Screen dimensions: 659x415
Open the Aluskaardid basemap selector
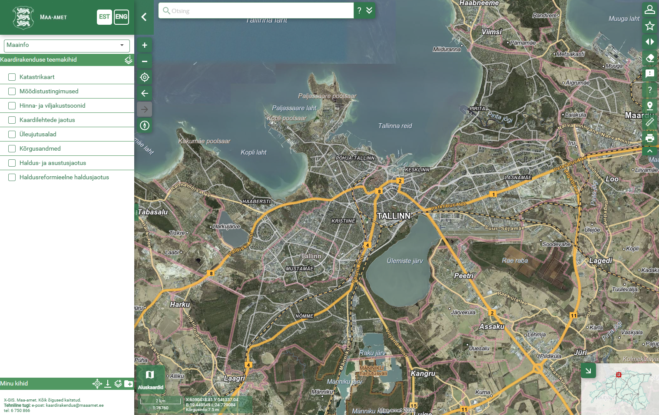coord(150,379)
